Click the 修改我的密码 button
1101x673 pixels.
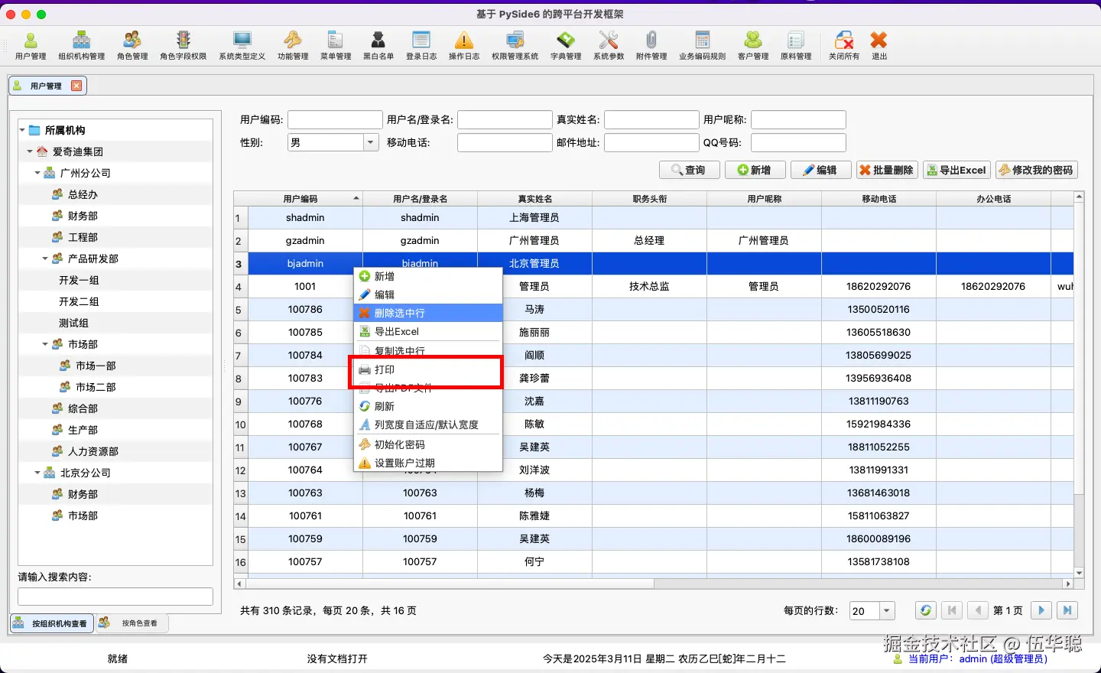click(1037, 170)
